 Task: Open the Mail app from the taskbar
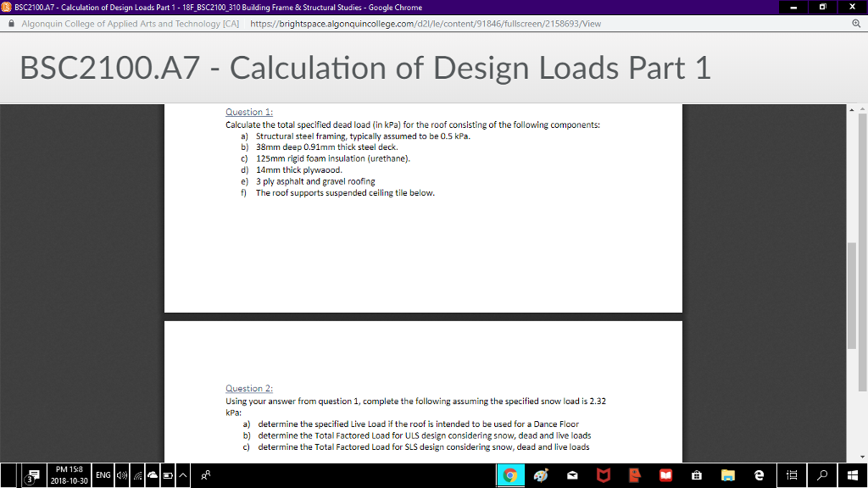571,475
